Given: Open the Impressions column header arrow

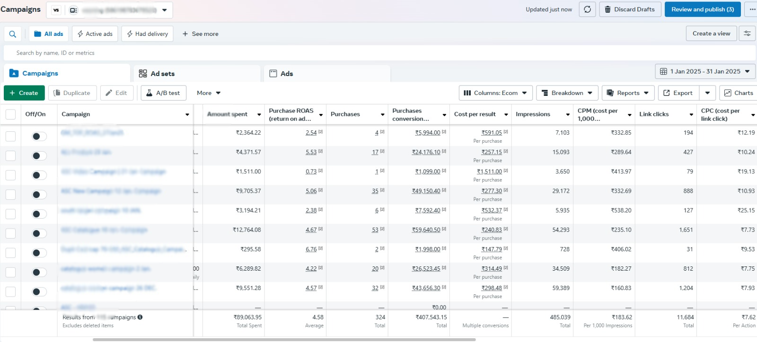Looking at the screenshot, I should point(568,115).
